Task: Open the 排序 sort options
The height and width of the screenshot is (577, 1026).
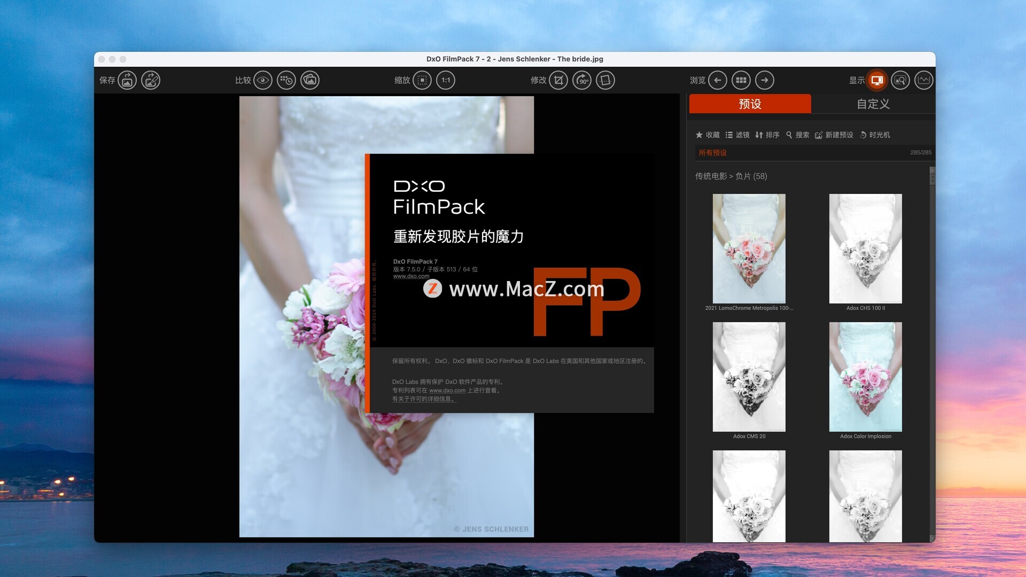Action: 767,135
